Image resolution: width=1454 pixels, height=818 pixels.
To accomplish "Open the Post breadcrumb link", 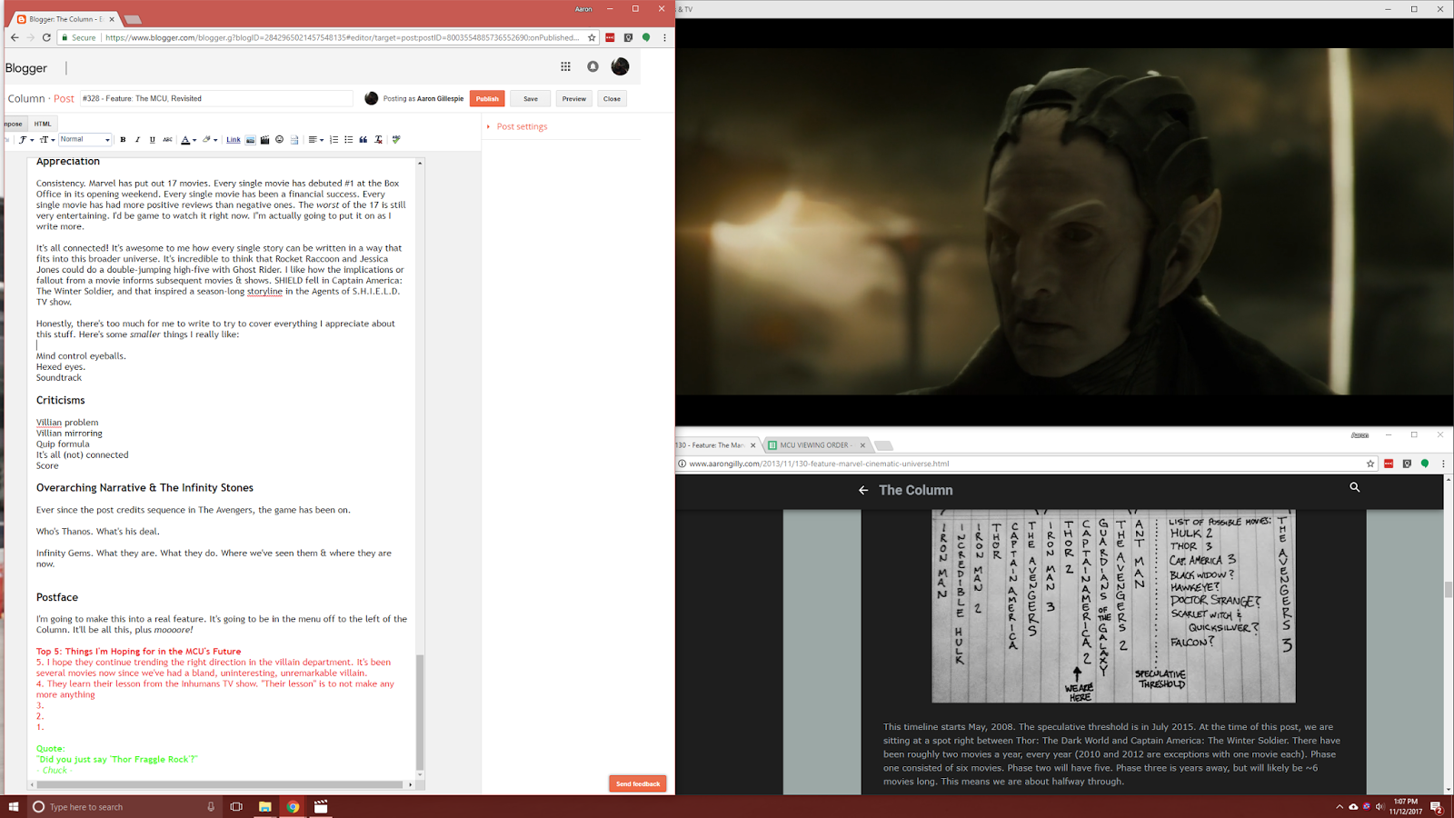I will pyautogui.click(x=64, y=98).
